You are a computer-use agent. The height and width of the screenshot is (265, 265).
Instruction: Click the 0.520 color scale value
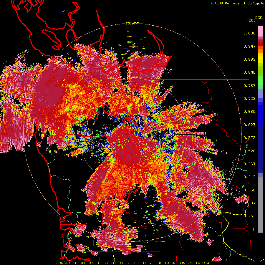pyautogui.click(x=249, y=151)
